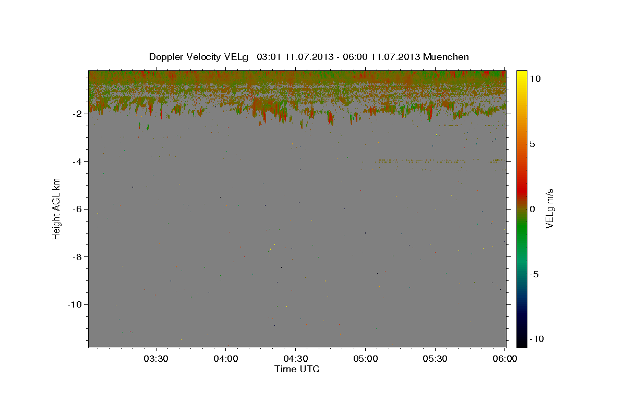Viewport: 626px width, 417px height.
Task: Click the yellow top of the colorbar
Action: pyautogui.click(x=521, y=74)
